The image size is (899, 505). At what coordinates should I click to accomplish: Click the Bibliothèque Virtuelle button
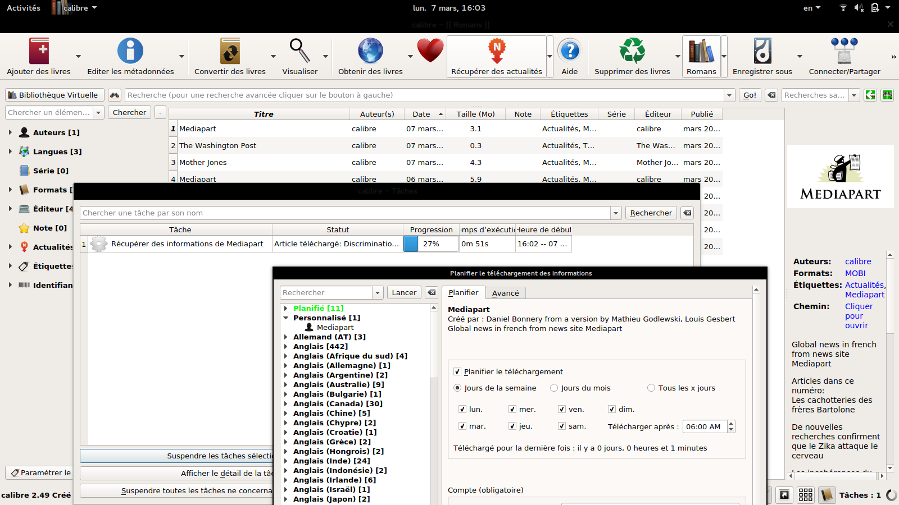coord(54,95)
